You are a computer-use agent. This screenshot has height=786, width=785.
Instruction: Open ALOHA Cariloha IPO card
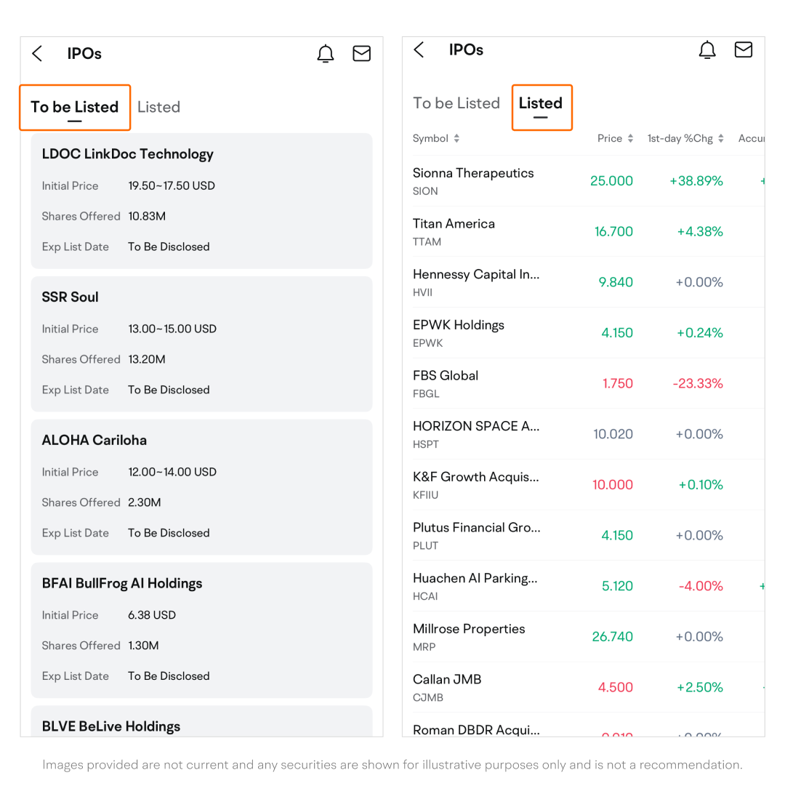click(x=201, y=487)
